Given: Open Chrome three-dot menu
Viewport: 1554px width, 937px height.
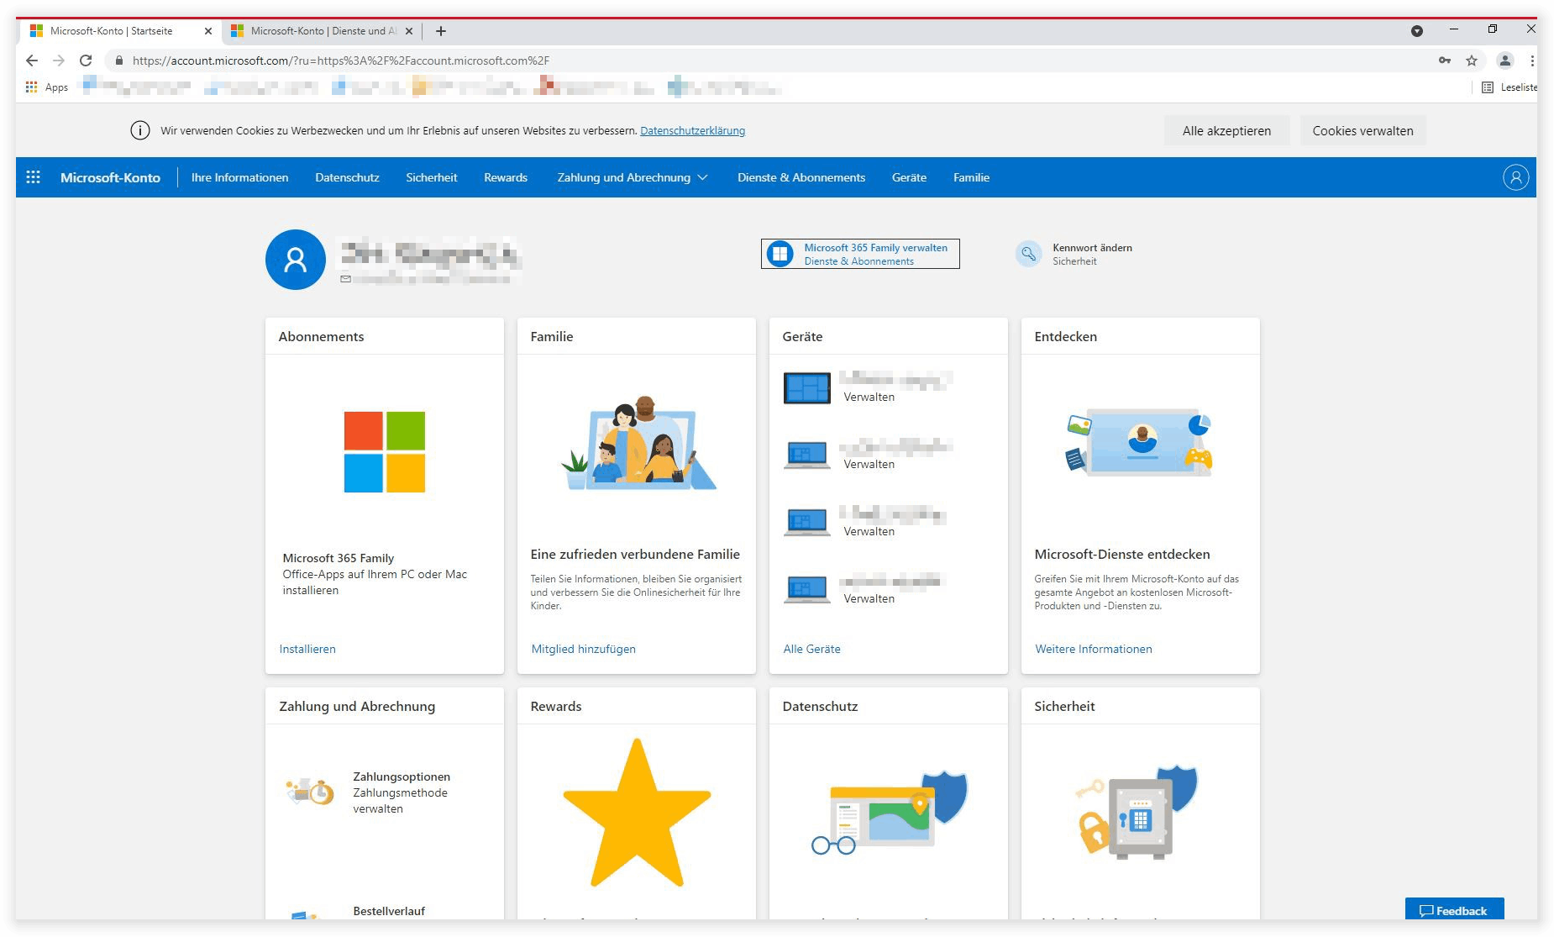Looking at the screenshot, I should [1532, 61].
